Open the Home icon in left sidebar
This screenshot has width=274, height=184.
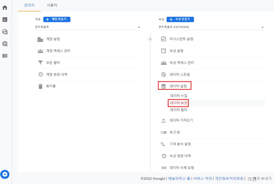click(x=5, y=8)
